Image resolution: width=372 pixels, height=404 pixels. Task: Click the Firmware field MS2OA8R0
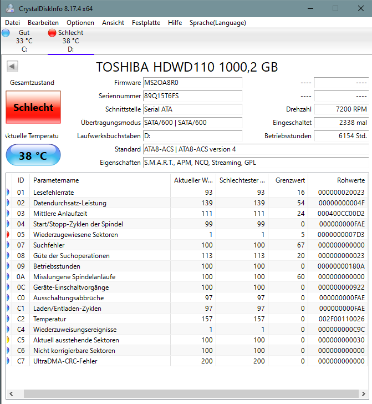[192, 83]
